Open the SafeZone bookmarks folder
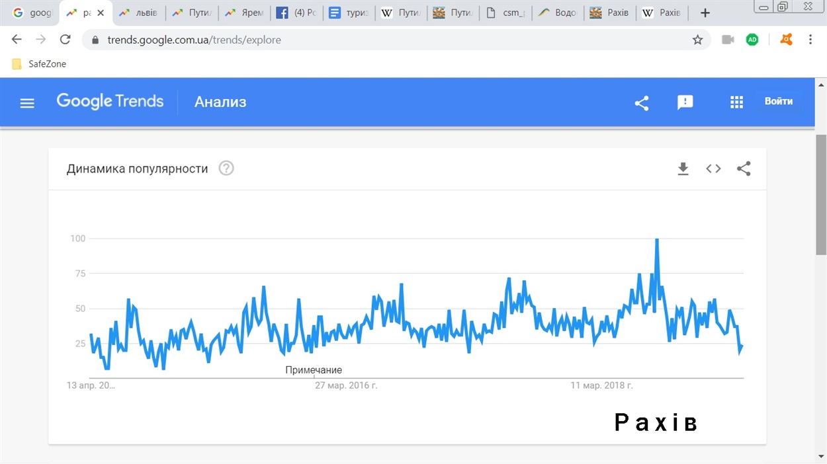This screenshot has height=464, width=827. (x=40, y=64)
